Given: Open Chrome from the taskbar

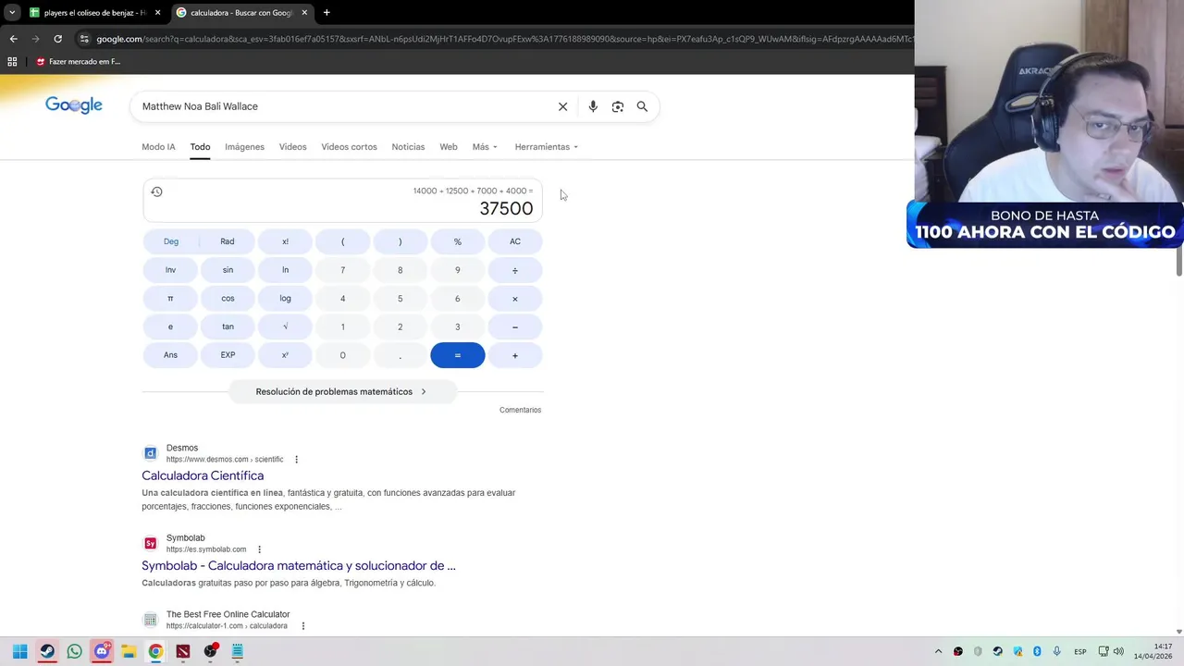Looking at the screenshot, I should pyautogui.click(x=155, y=651).
